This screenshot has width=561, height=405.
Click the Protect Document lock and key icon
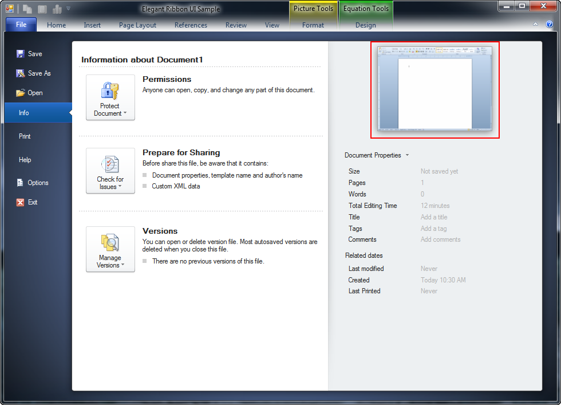[110, 91]
